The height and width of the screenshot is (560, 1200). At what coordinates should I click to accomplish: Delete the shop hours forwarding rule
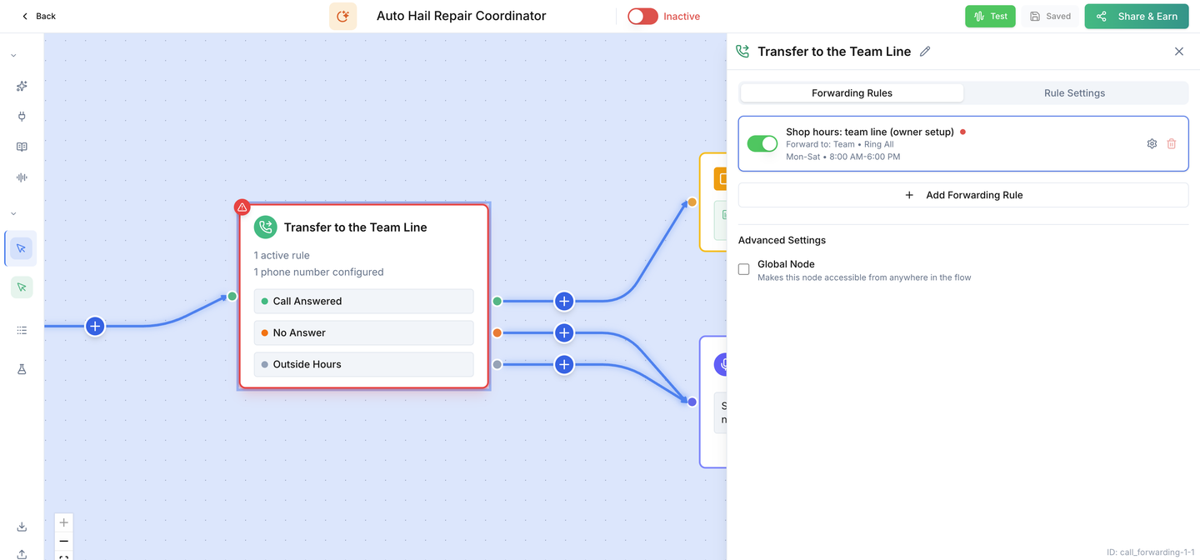coord(1172,143)
